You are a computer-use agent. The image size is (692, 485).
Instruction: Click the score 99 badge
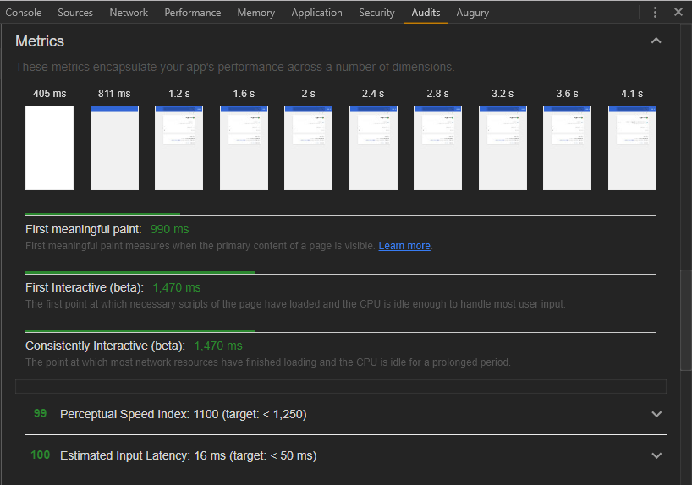tap(40, 413)
